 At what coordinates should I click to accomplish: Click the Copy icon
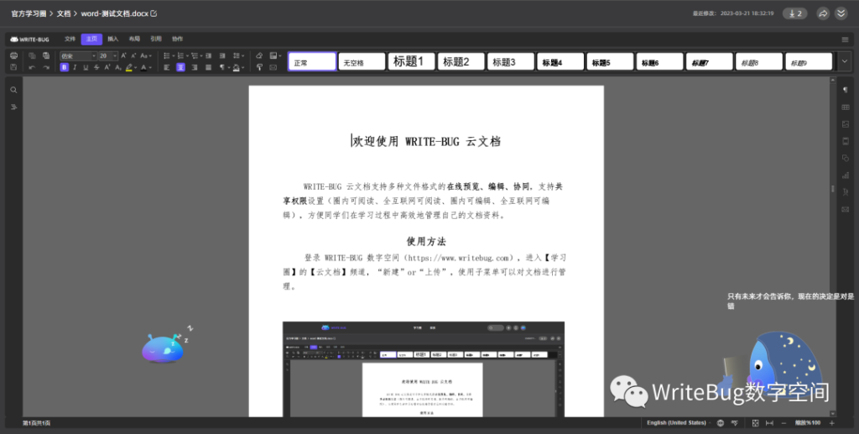(32, 56)
